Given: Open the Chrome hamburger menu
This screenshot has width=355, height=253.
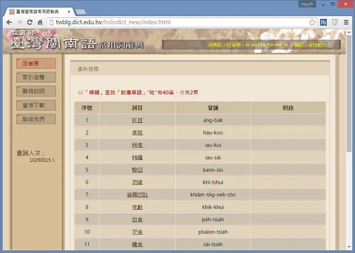Looking at the screenshot, I should [x=346, y=22].
